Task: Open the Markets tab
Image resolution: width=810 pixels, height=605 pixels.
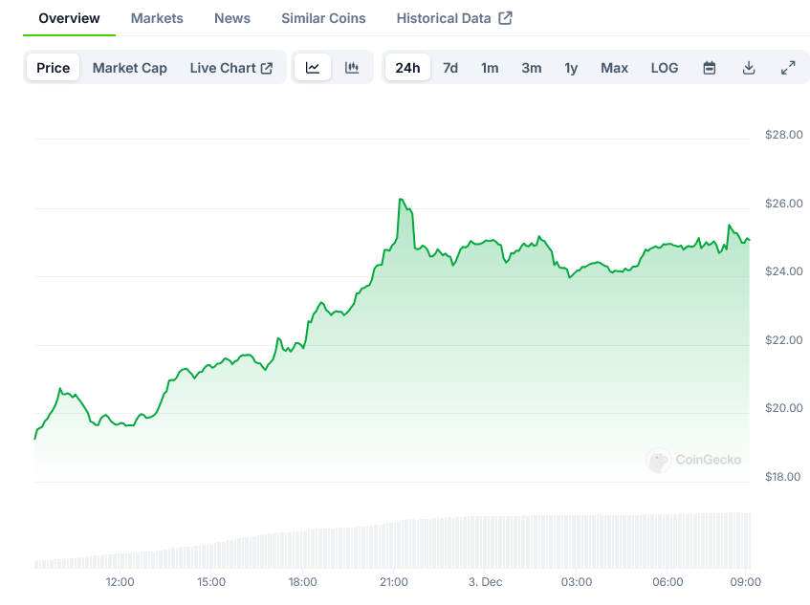Action: (x=157, y=18)
